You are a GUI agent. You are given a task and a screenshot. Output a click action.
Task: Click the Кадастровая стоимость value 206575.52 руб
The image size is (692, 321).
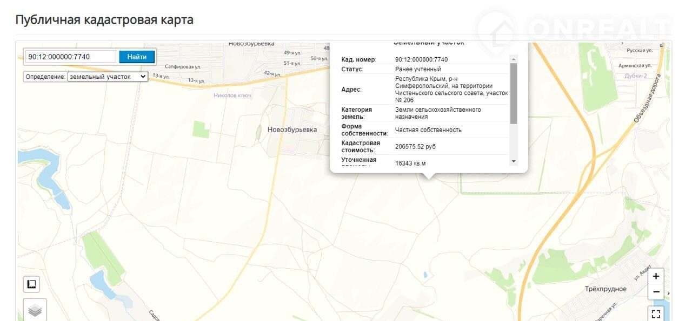(x=415, y=146)
